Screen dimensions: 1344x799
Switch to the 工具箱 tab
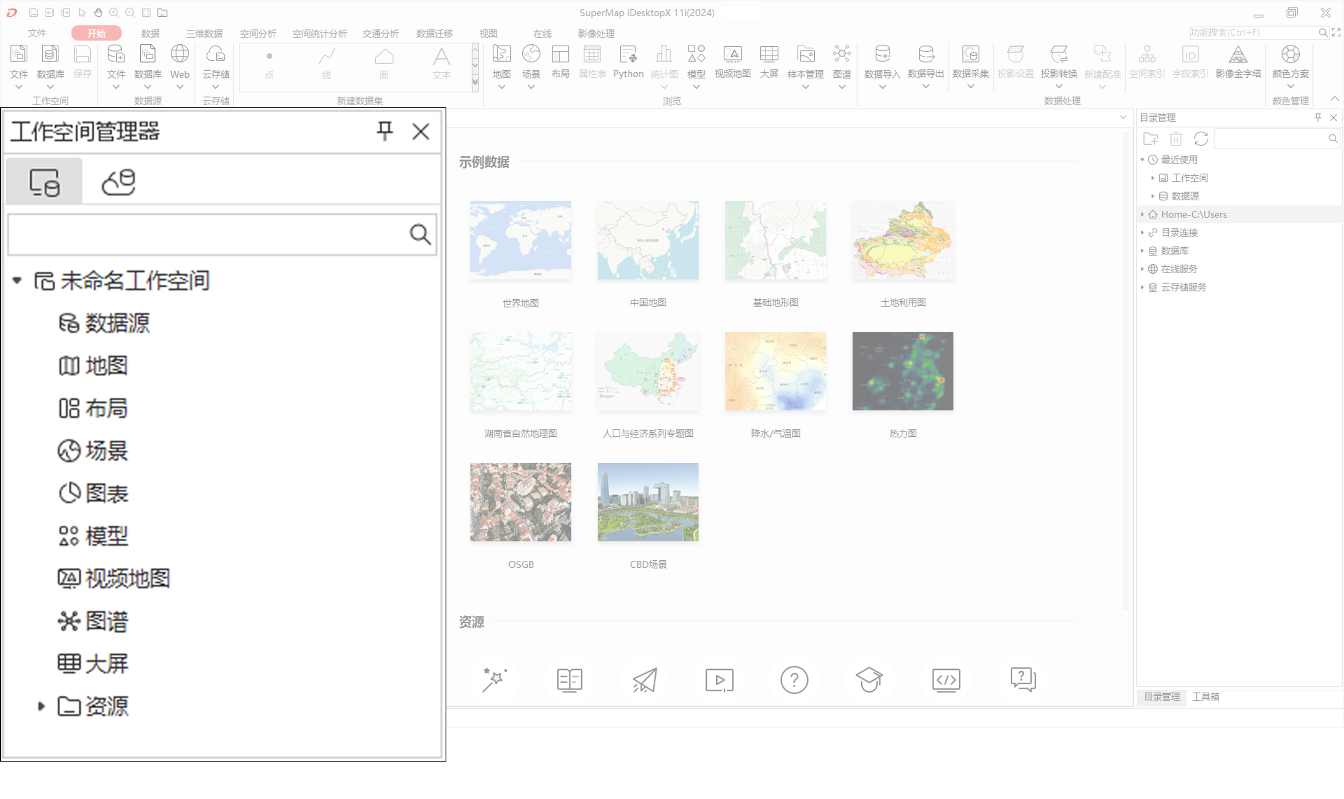[1205, 697]
